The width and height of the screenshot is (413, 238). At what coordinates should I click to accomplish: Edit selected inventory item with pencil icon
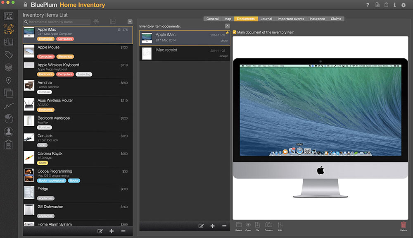click(x=100, y=231)
